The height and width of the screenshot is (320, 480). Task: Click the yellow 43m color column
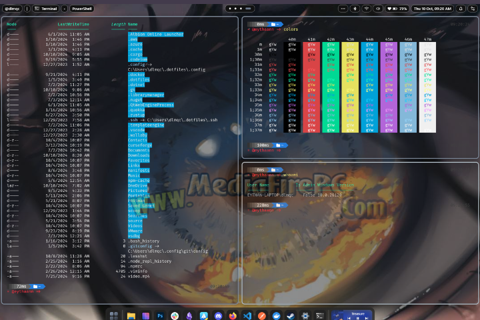(350, 87)
